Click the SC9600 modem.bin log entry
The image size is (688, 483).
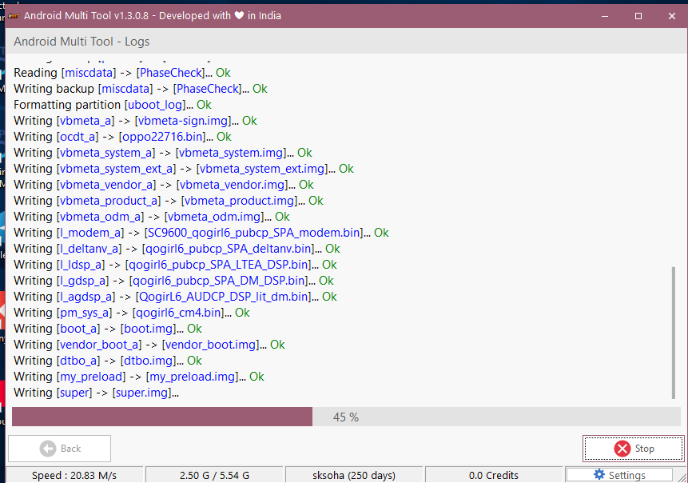255,233
